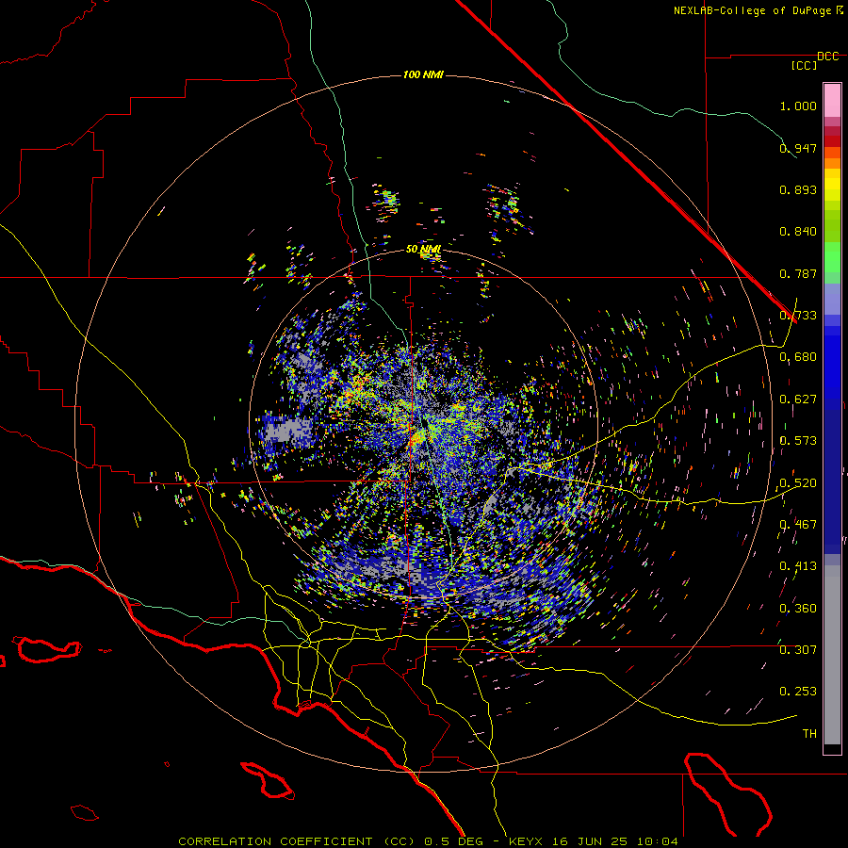Image resolution: width=848 pixels, height=848 pixels.
Task: Click the NEXLAB-College of DuPage label
Action: click(753, 10)
